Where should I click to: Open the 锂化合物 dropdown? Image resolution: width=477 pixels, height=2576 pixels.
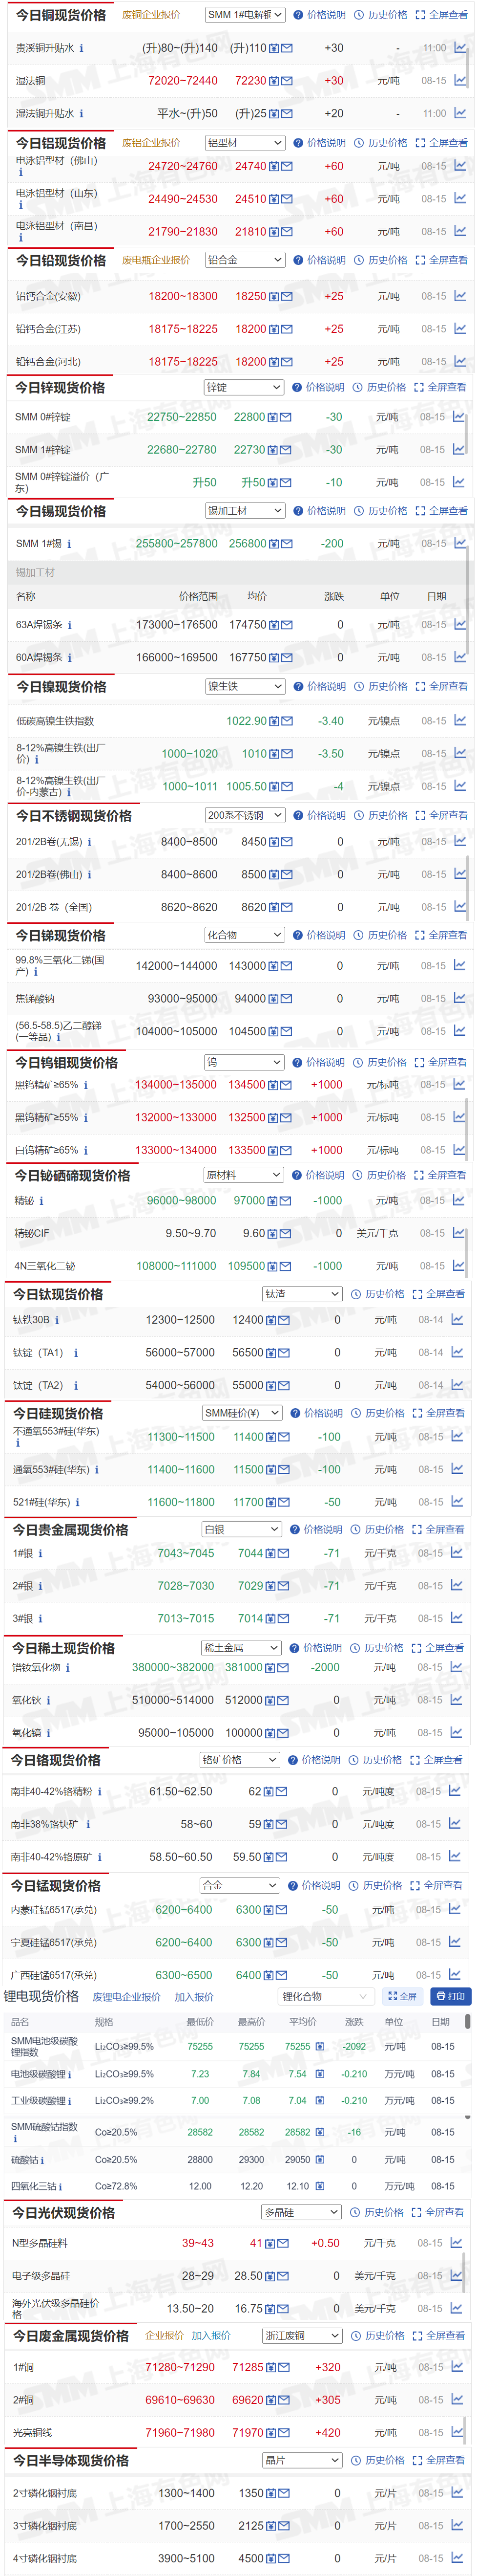pos(326,1997)
